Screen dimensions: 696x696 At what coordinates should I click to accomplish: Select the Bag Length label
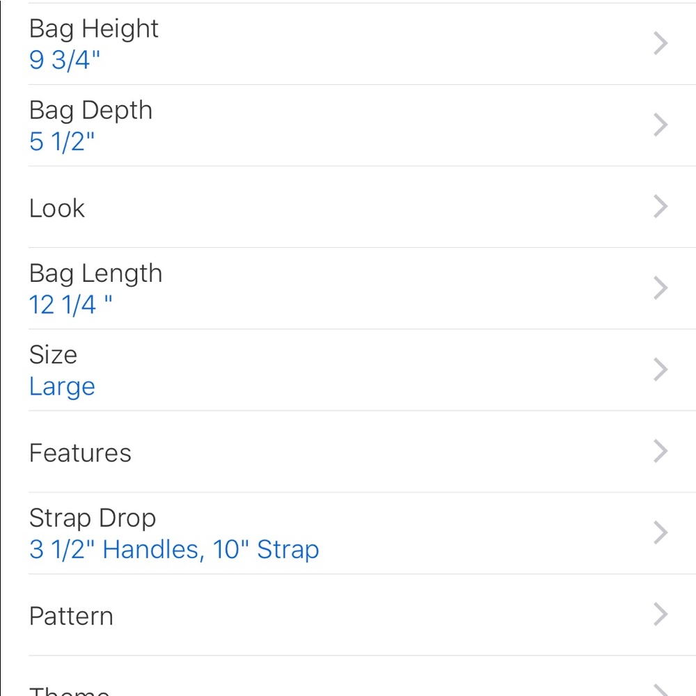95,274
